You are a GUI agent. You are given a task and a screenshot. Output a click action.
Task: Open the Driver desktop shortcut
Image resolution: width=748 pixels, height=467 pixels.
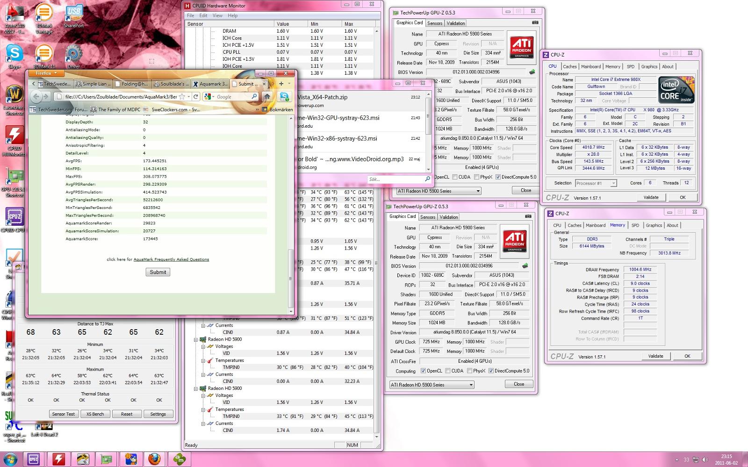[x=73, y=57]
